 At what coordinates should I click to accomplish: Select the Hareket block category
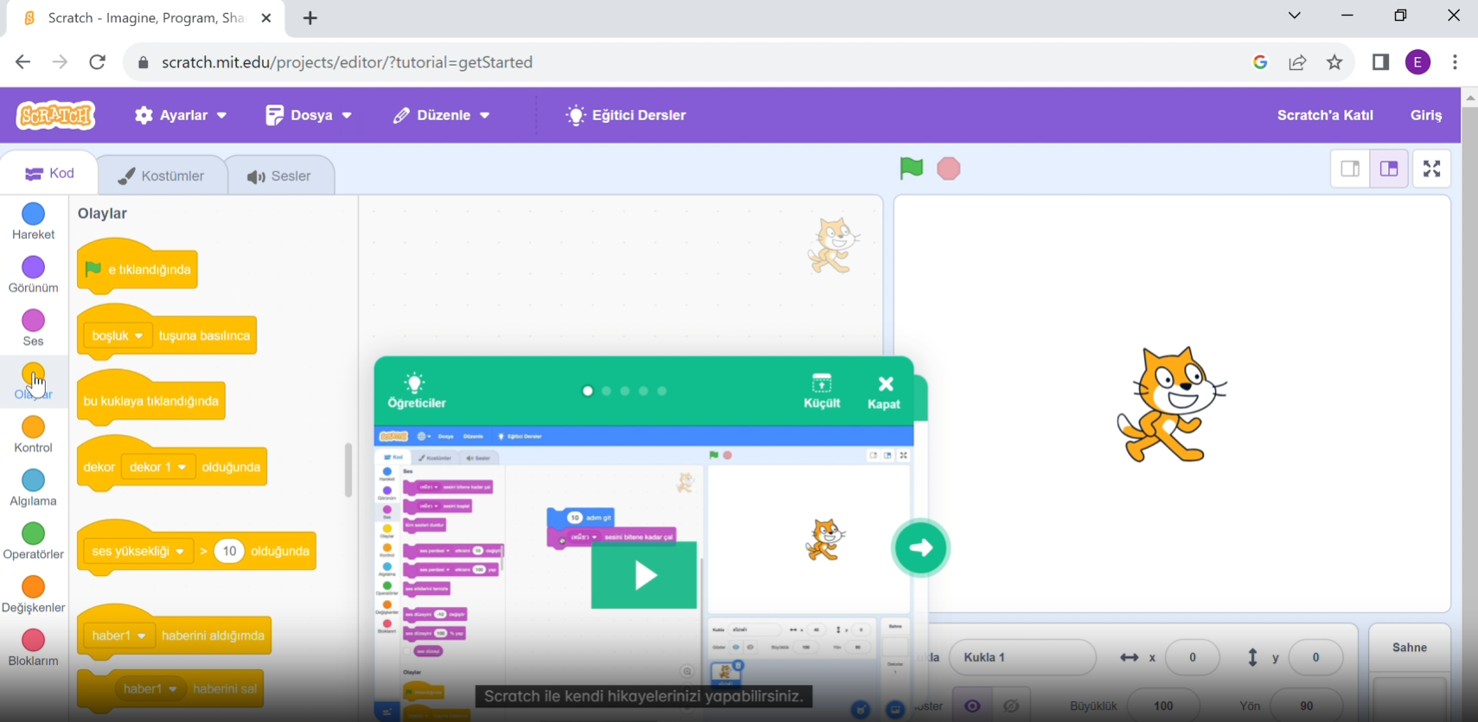(x=34, y=221)
